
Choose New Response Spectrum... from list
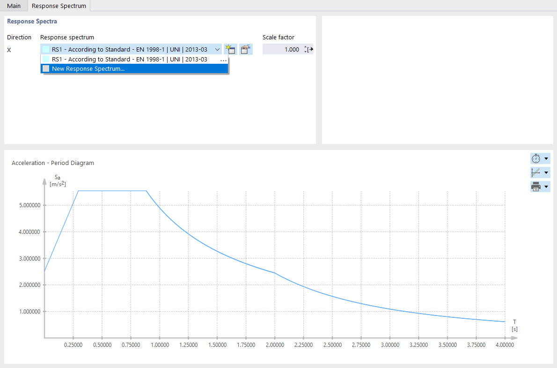pos(134,69)
